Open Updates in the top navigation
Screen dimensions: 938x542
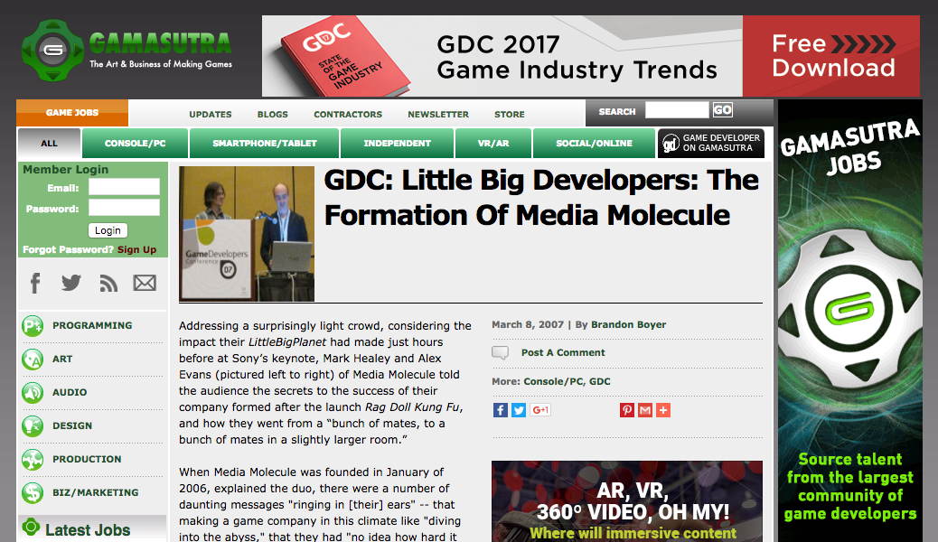[x=211, y=114]
